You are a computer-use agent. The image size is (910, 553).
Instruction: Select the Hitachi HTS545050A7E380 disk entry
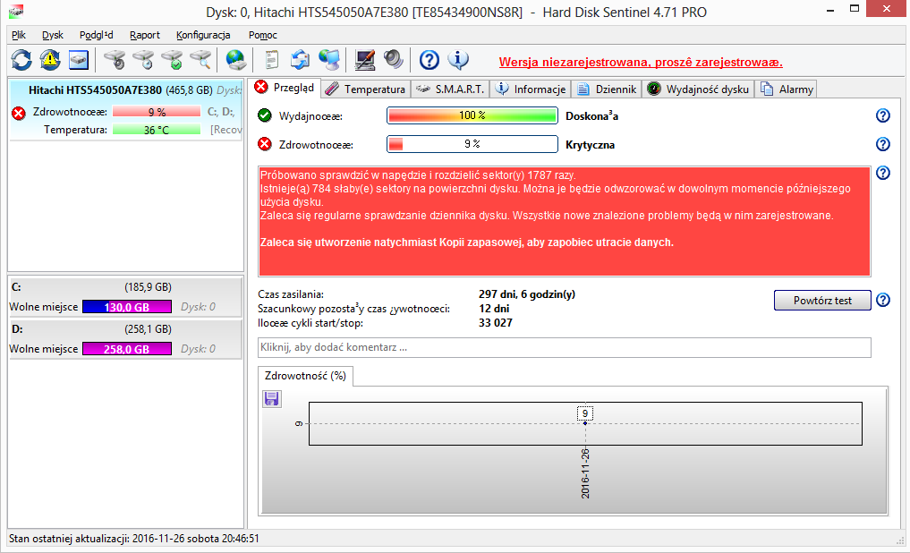pyautogui.click(x=126, y=110)
